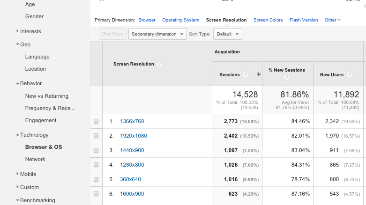
Task: Switch primary dimension to Browser
Action: tap(147, 20)
